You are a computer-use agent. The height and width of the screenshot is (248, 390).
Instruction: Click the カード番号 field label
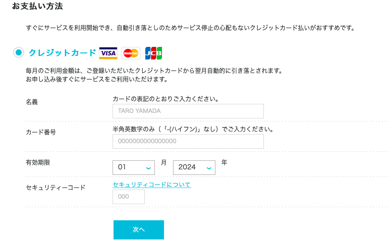pyautogui.click(x=41, y=132)
